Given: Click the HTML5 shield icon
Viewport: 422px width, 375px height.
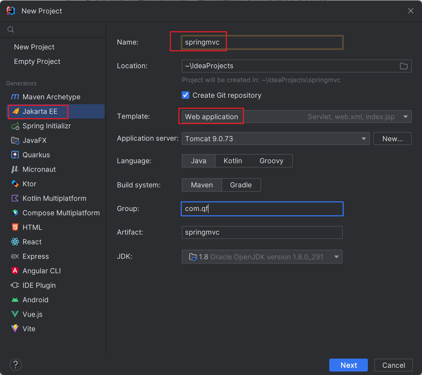Looking at the screenshot, I should 15,227.
